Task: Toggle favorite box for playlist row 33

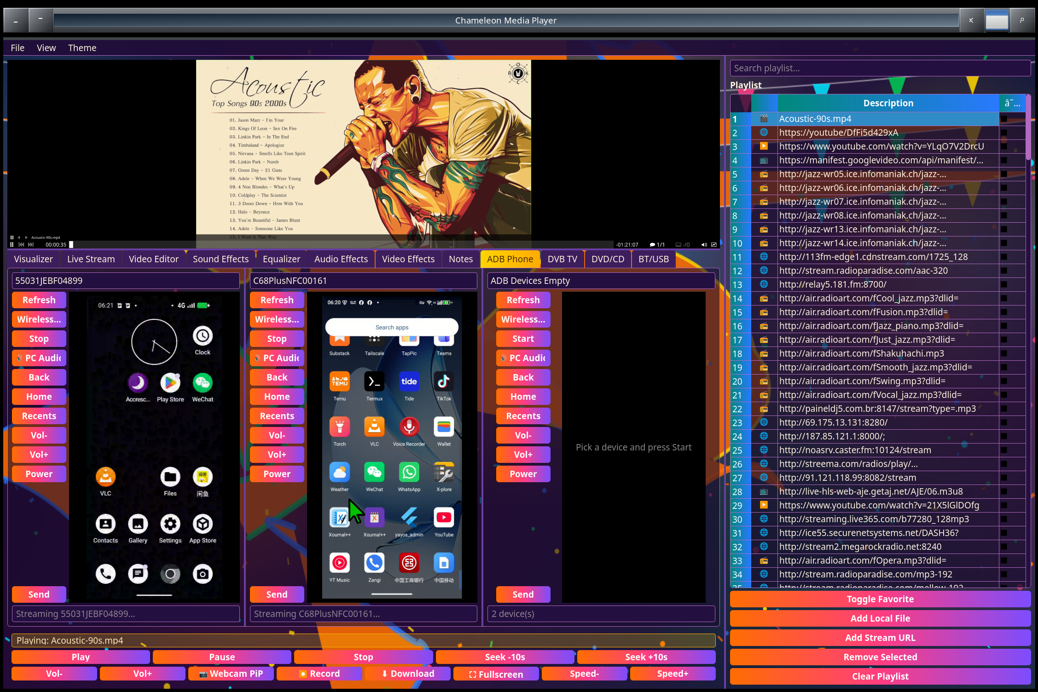Action: (1004, 560)
